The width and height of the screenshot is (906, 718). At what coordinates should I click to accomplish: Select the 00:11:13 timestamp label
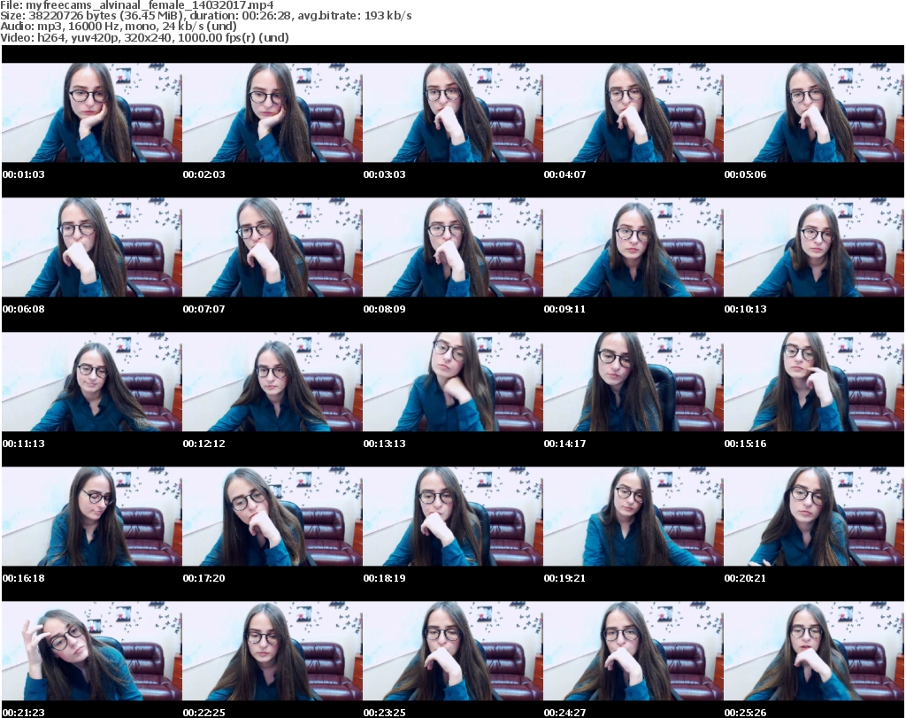point(24,444)
